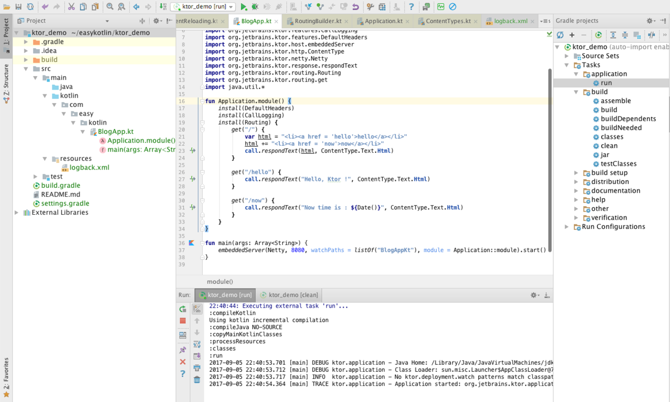
Task: Click the green Run button in toolbar
Action: (x=244, y=7)
